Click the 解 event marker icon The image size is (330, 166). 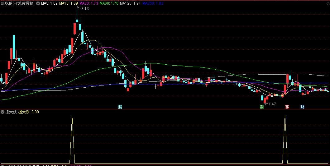(x=120, y=107)
